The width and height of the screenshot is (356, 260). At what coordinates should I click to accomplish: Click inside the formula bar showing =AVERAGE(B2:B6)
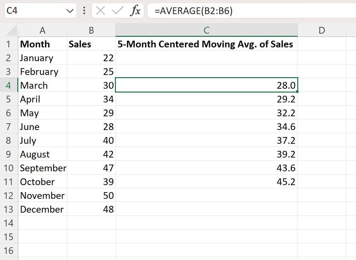(252, 11)
